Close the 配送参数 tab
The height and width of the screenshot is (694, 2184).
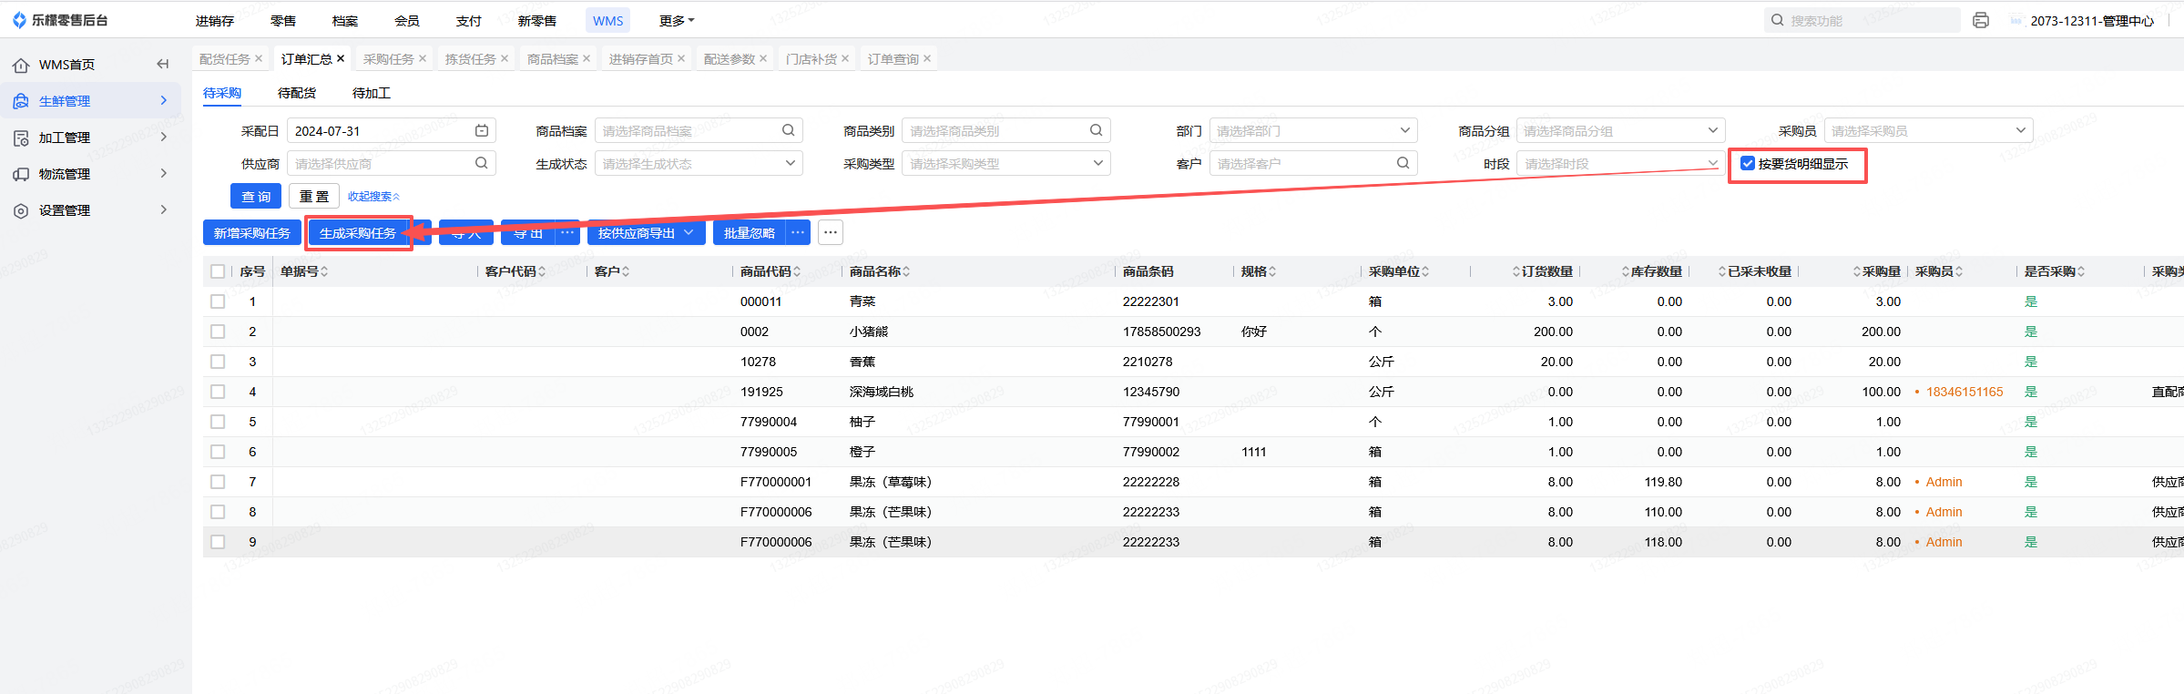[x=763, y=58]
